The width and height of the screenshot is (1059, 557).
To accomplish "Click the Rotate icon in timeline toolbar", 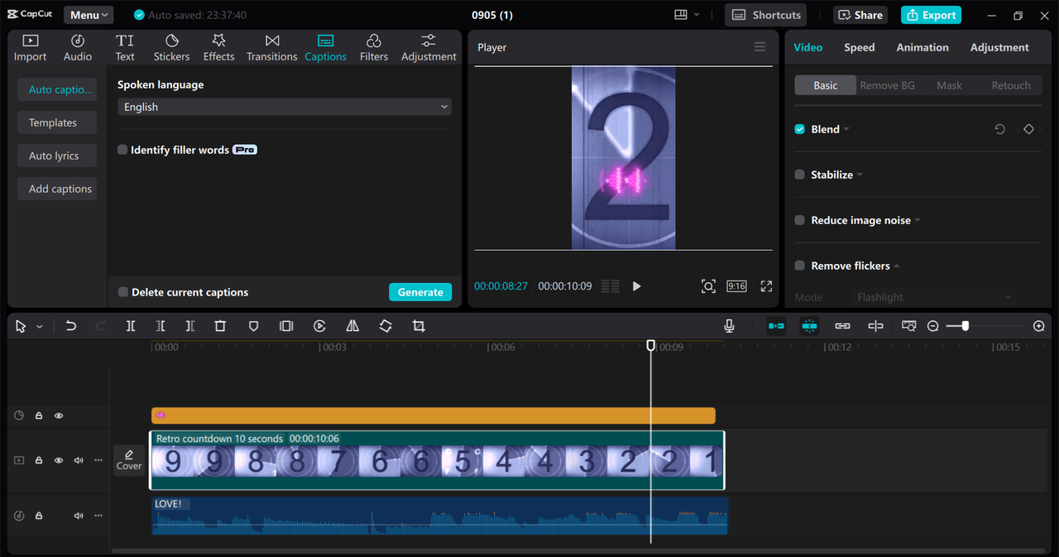I will click(386, 326).
